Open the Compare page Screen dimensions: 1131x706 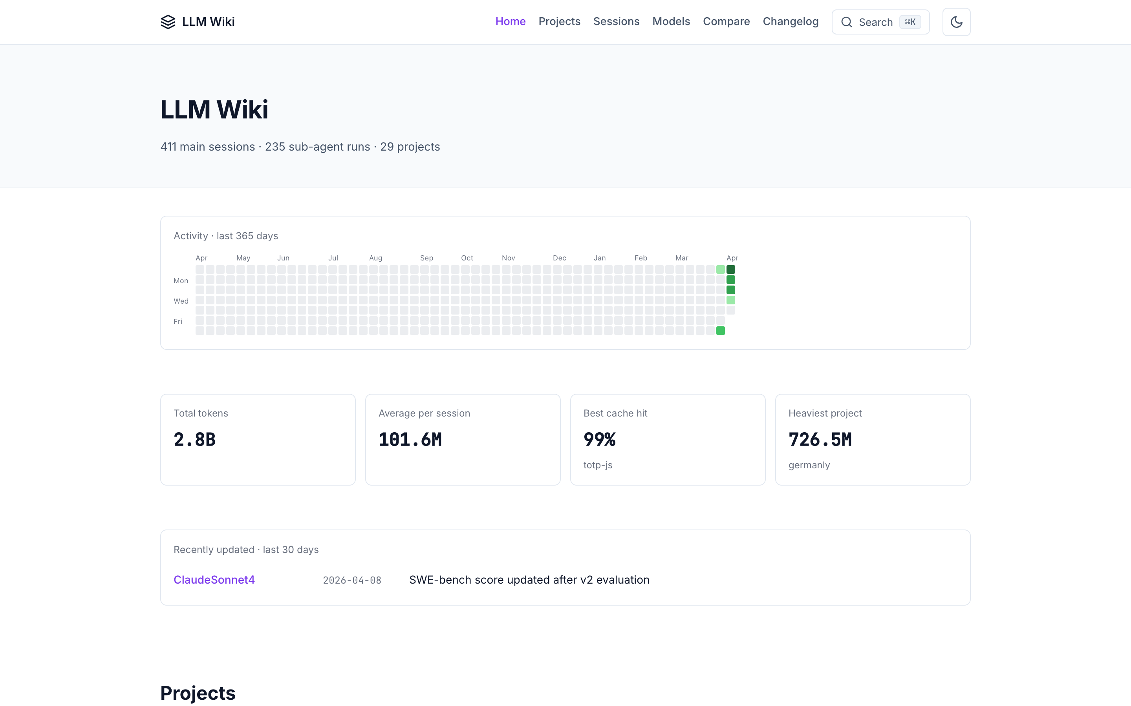pos(726,22)
